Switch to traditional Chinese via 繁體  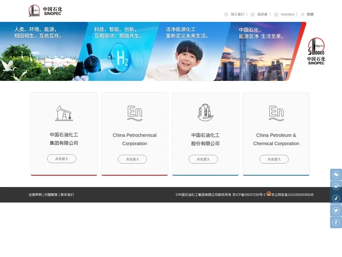[x=310, y=14]
